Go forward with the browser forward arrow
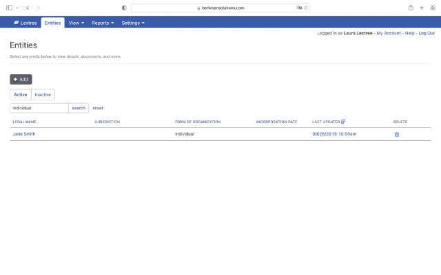Viewport: 441px width, 275px height. (38, 8)
